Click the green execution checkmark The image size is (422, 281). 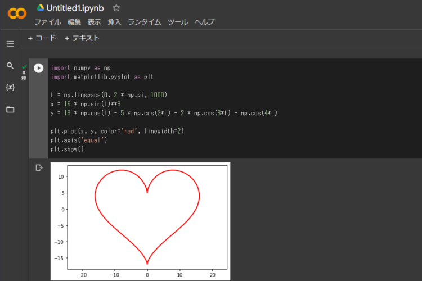[24, 66]
